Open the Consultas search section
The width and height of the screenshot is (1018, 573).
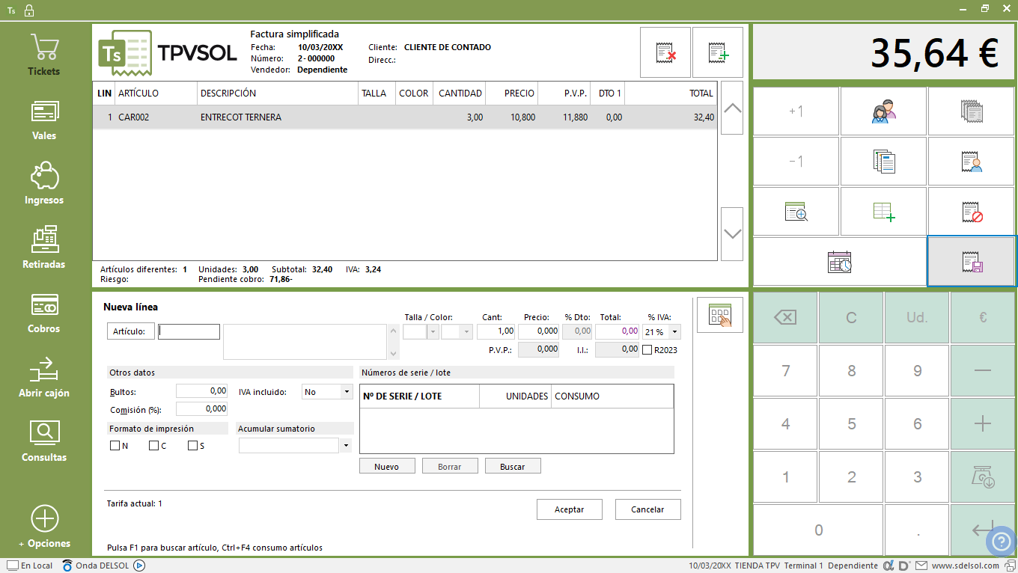click(x=44, y=441)
